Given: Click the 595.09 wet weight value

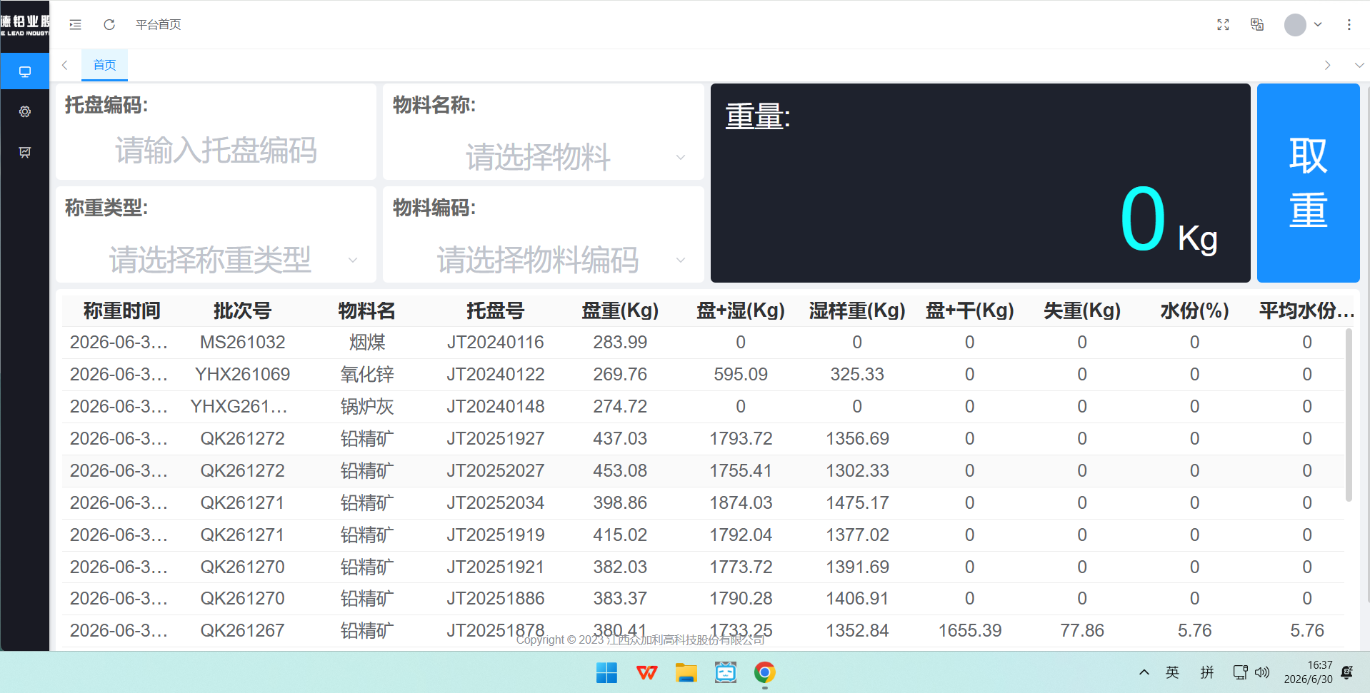Looking at the screenshot, I should tap(741, 375).
